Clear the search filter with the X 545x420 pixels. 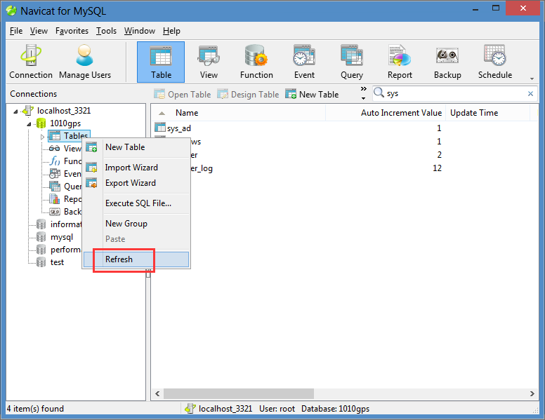pos(530,93)
